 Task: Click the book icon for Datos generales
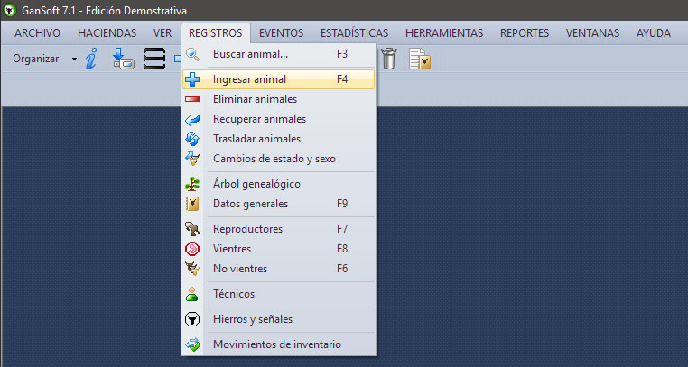pos(192,204)
